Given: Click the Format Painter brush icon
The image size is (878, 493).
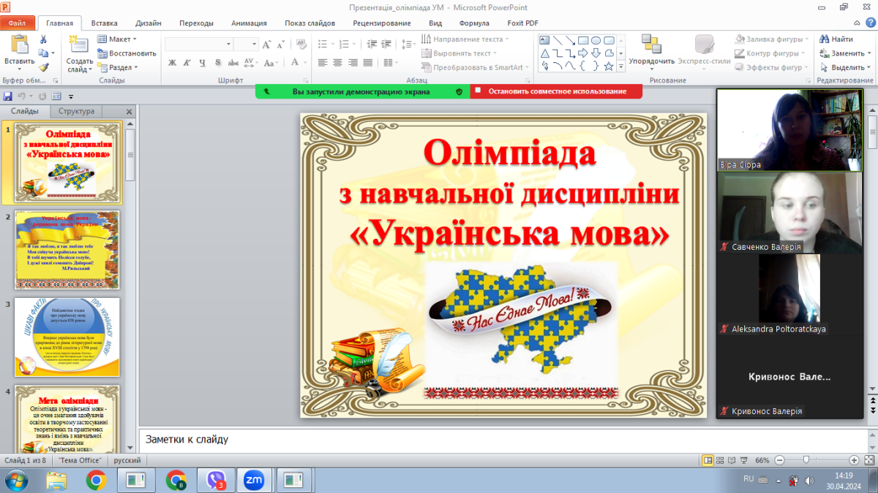Looking at the screenshot, I should coord(44,67).
